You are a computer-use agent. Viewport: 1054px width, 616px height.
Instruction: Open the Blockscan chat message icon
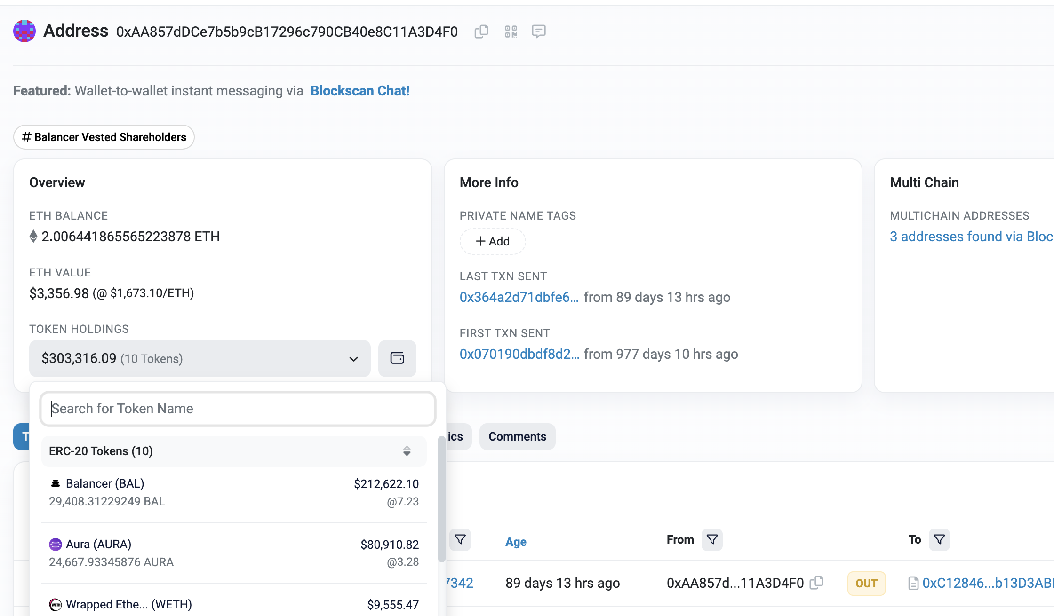(x=538, y=32)
